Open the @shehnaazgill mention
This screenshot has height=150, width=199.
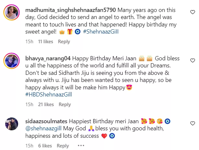[43, 128]
